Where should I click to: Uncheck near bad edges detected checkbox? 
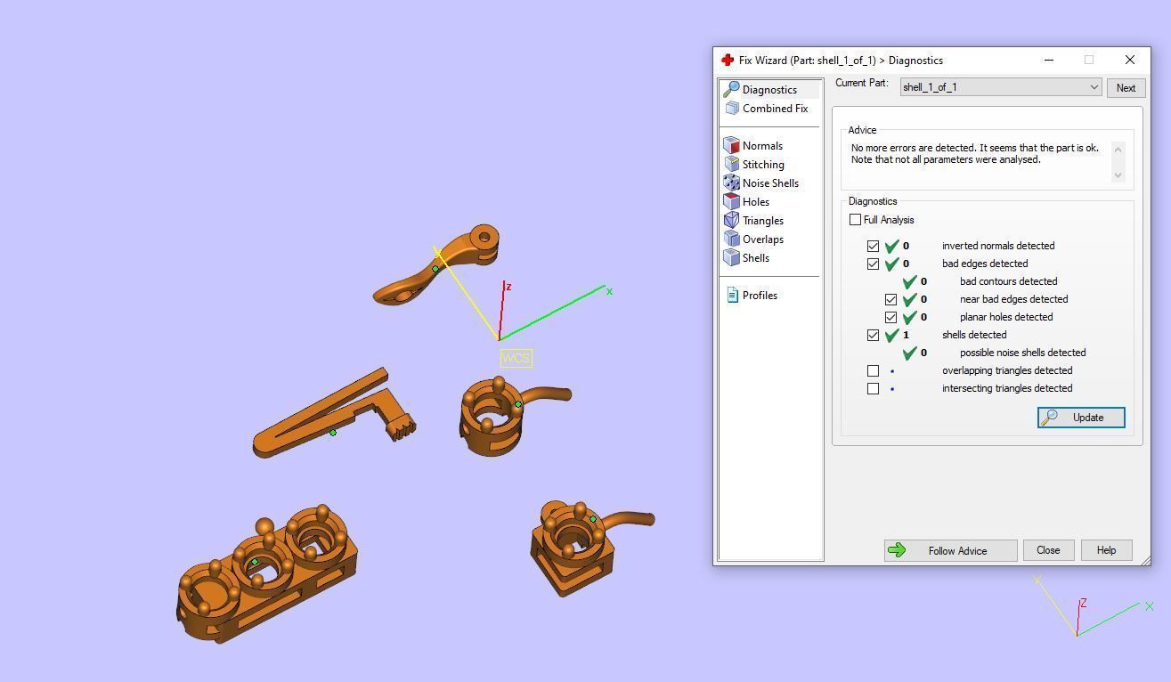tap(890, 299)
